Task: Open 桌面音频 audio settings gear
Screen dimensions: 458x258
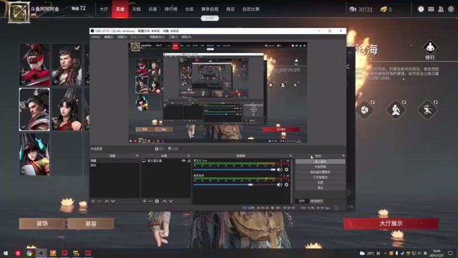Action: point(287,185)
